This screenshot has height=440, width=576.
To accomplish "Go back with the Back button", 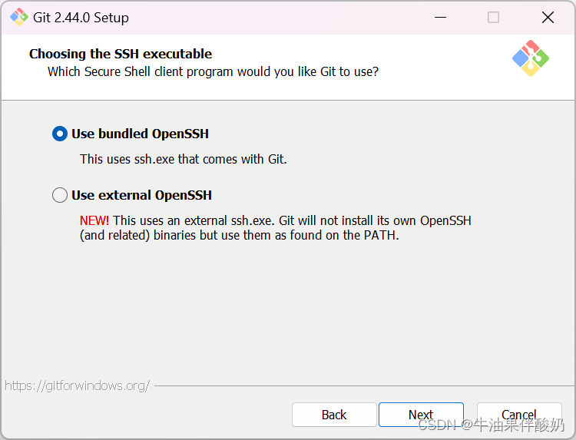I will (334, 415).
